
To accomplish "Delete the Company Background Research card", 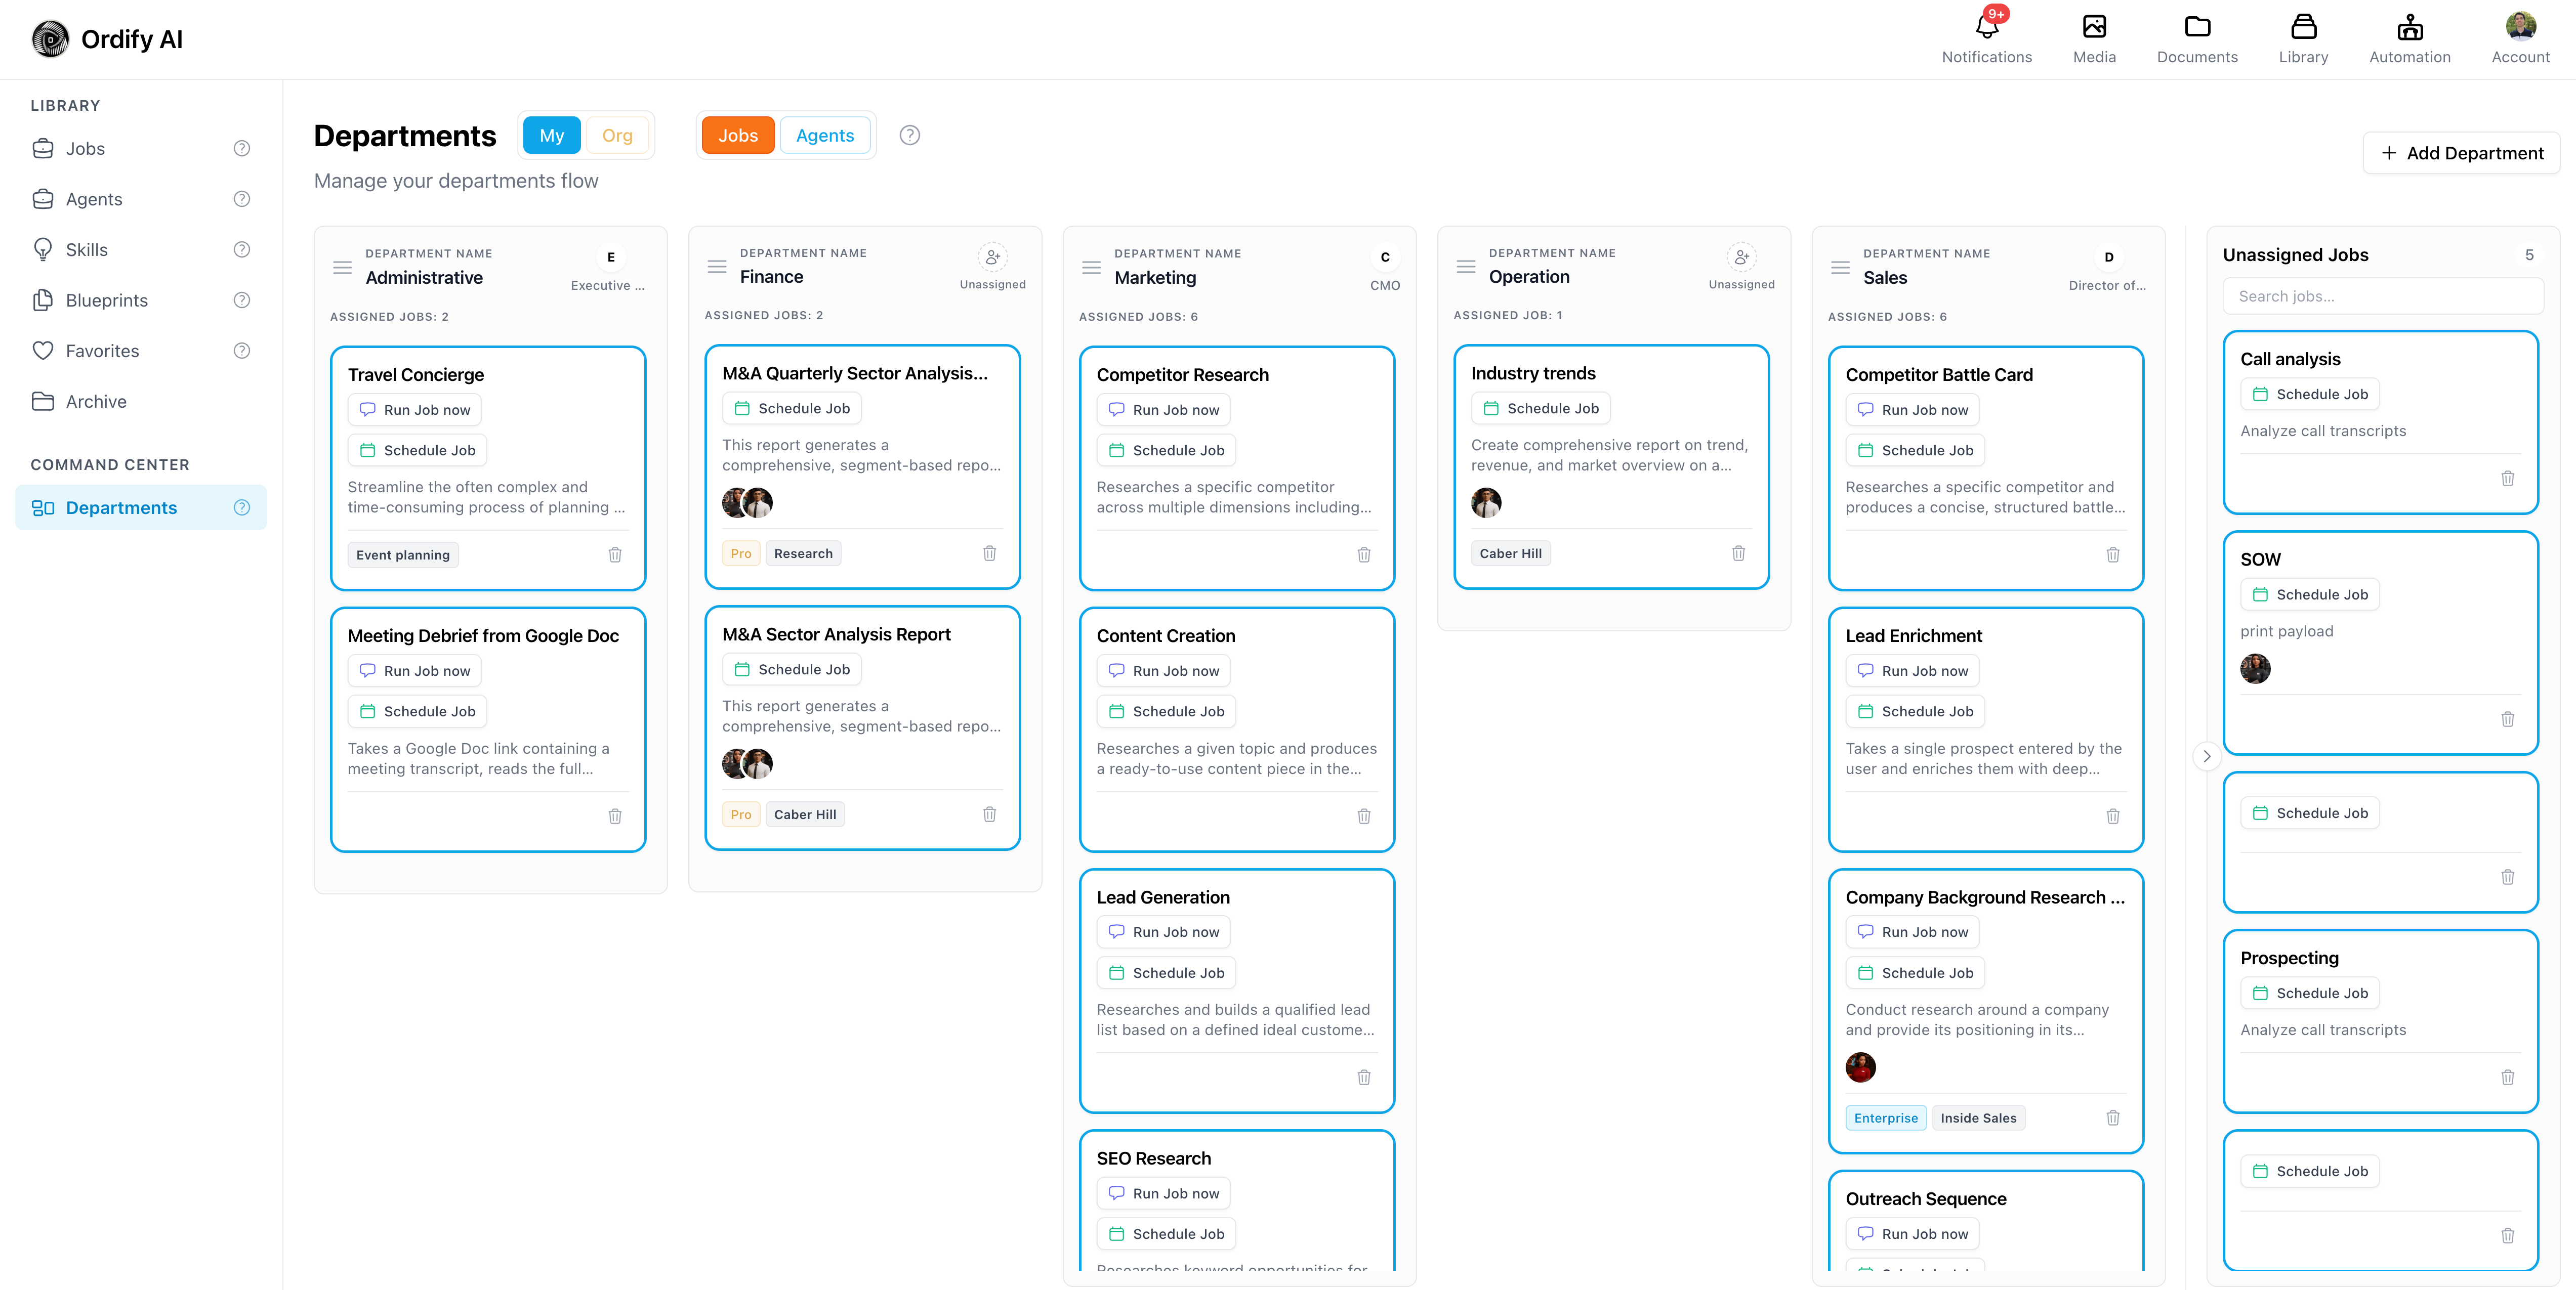I will (2113, 1118).
